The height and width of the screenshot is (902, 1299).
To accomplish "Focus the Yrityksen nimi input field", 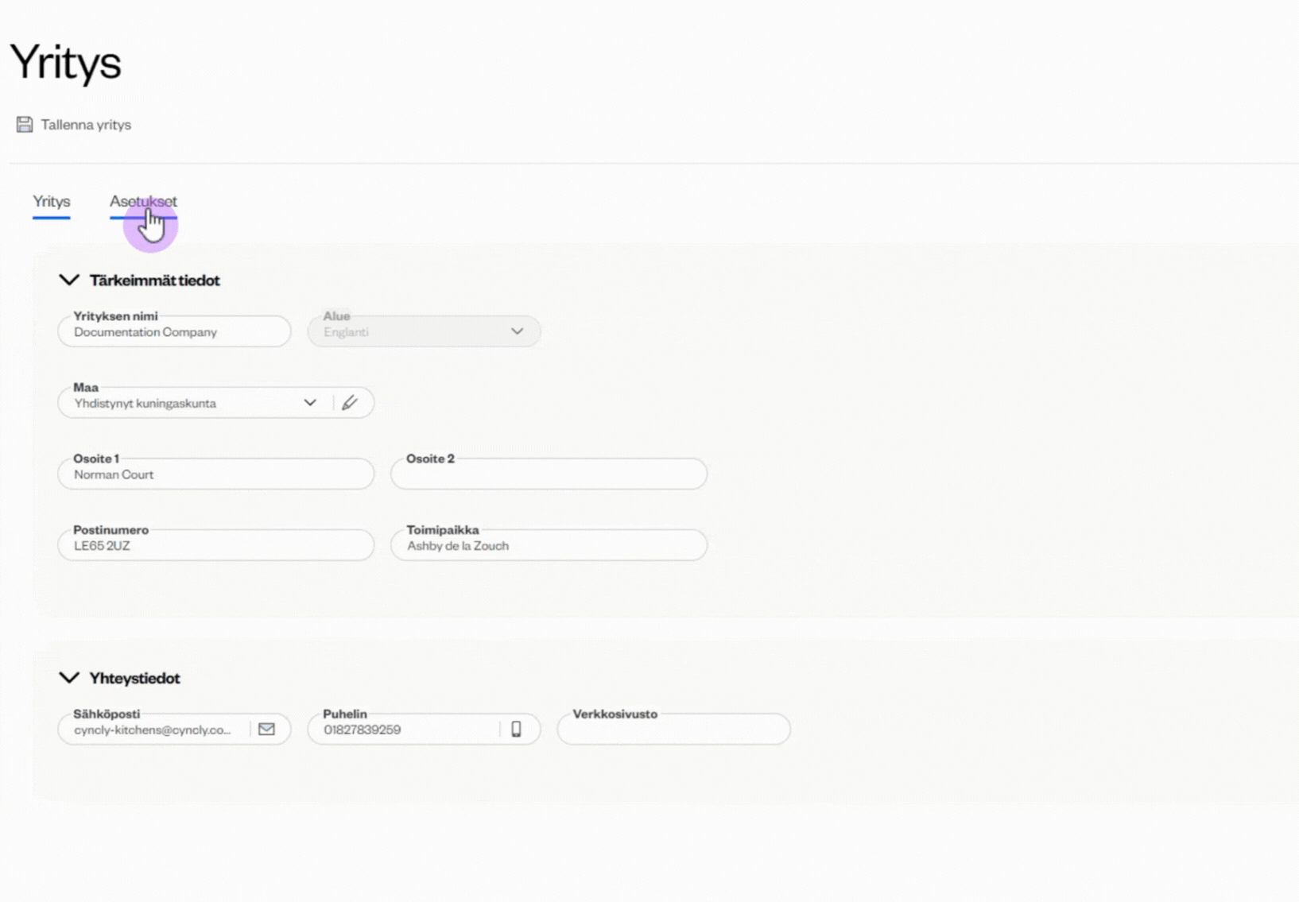I will pos(174,332).
